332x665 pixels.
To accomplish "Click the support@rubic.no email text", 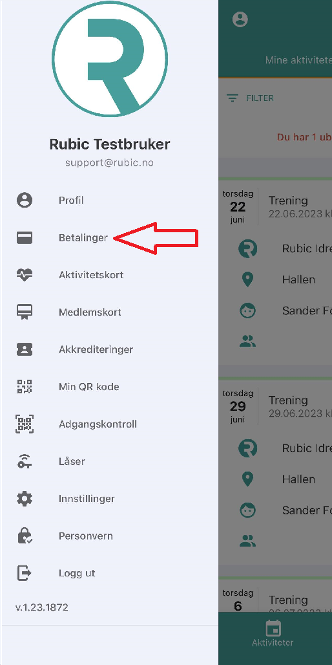I will click(109, 163).
